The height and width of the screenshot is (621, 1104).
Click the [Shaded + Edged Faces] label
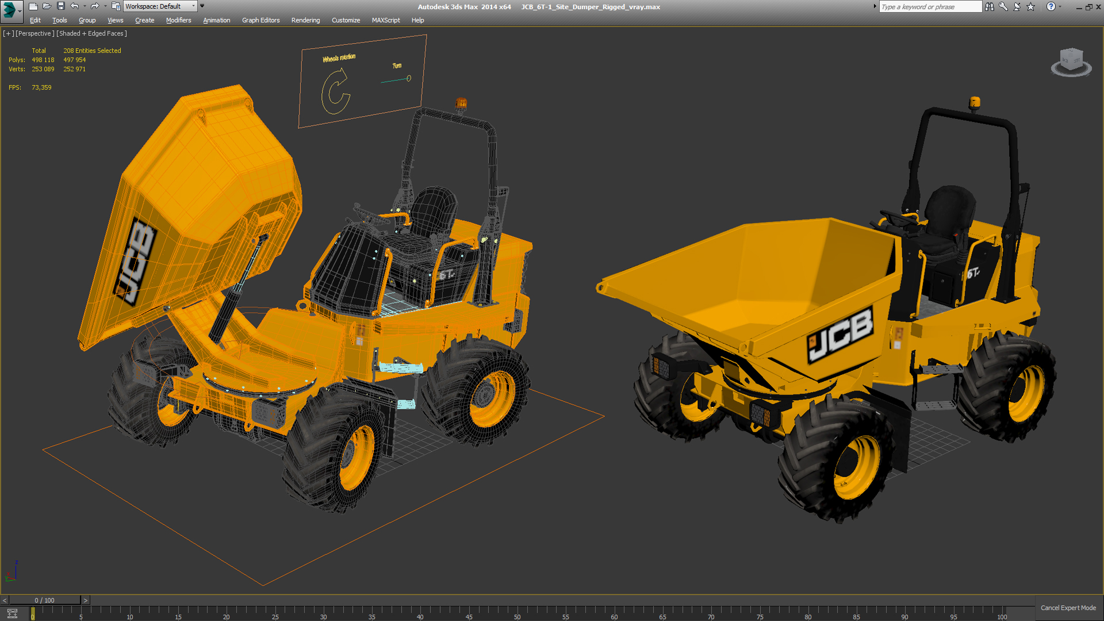(91, 33)
